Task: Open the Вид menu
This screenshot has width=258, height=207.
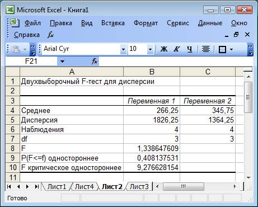Action: (x=87, y=23)
